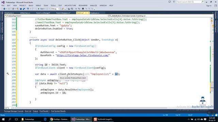Open the Output tab
The width and height of the screenshot is (218, 122).
coord(35,111)
